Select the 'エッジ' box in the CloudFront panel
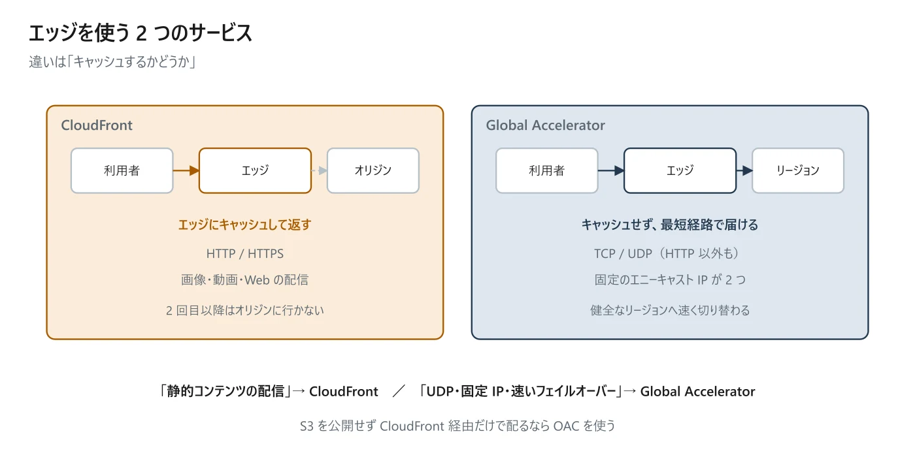The image size is (915, 457). pyautogui.click(x=255, y=170)
